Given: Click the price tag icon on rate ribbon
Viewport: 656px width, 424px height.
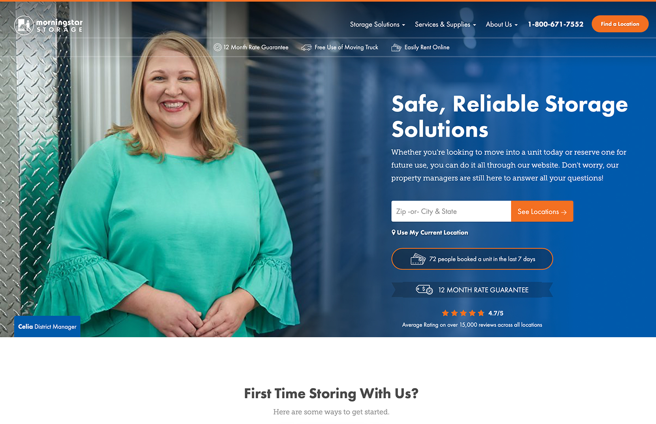Looking at the screenshot, I should (424, 290).
